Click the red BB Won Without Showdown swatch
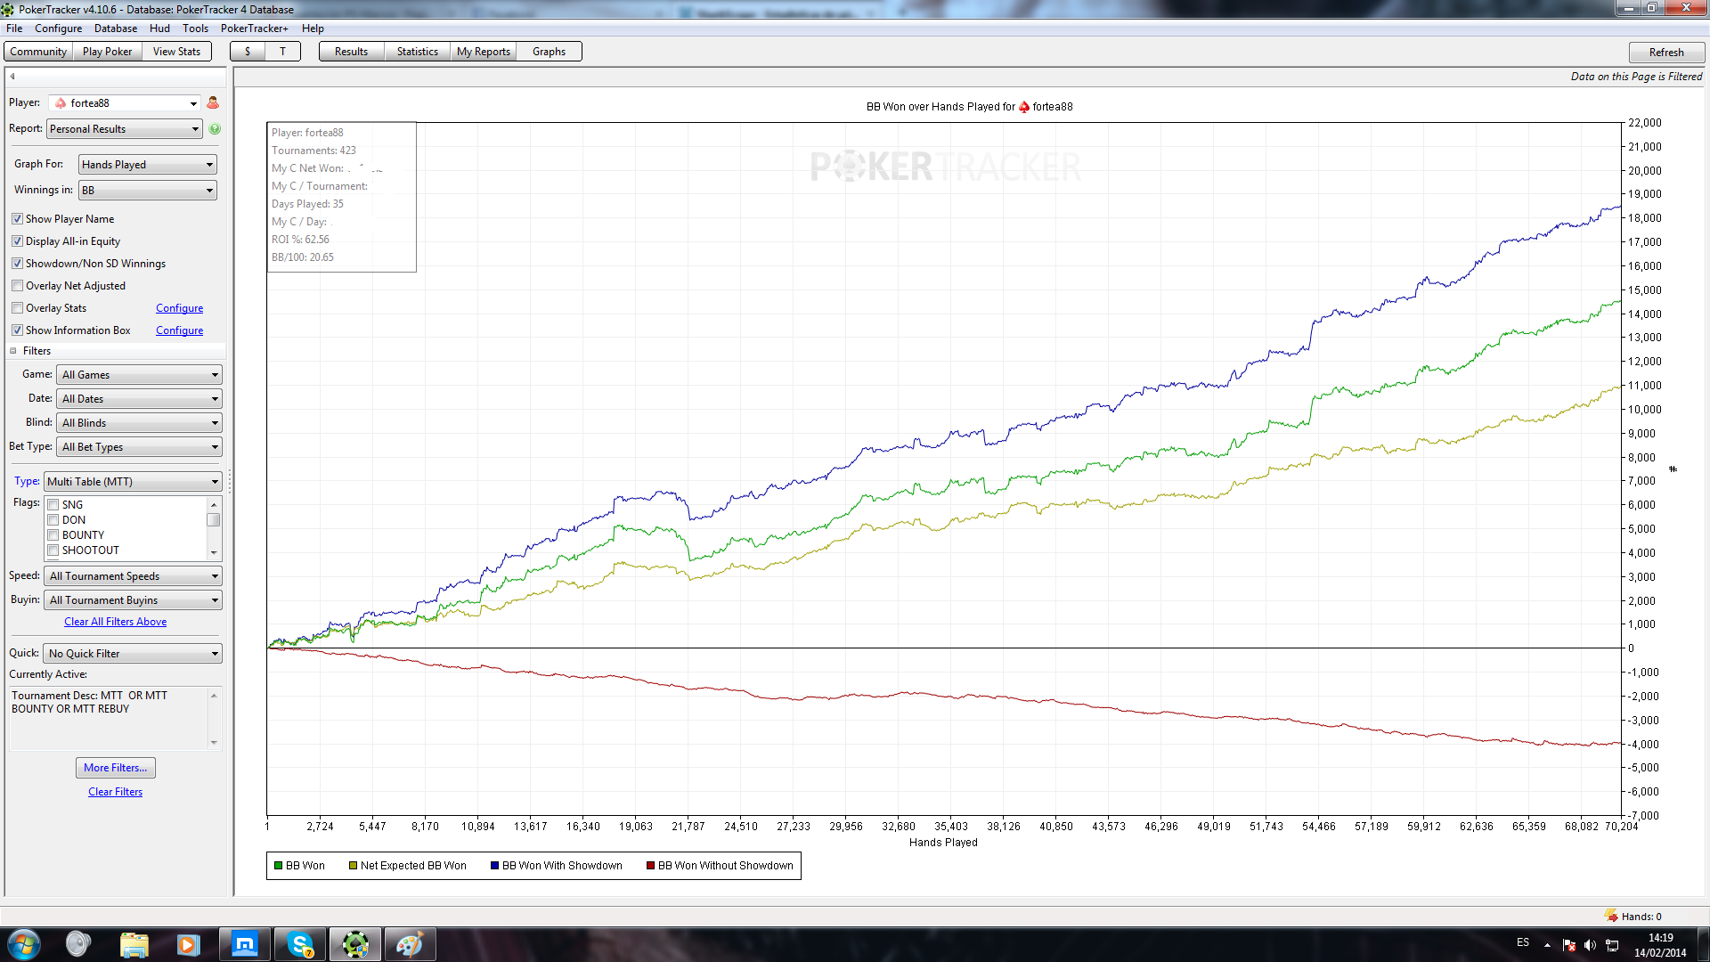Screen dimensions: 1710x962 tap(651, 866)
